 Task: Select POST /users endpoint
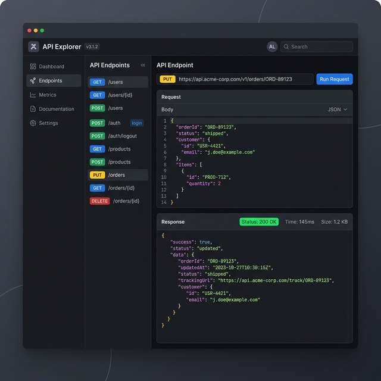tap(118, 108)
